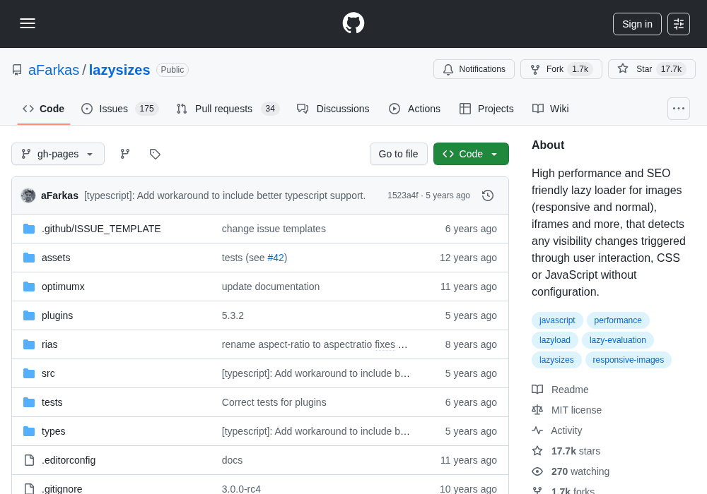The width and height of the screenshot is (707, 494).
Task: Open the plugins folder
Action: click(57, 315)
